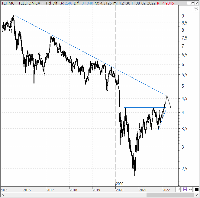Click the 2016 year label on time axis
Image resolution: width=200 pixels, height=198 pixels.
click(27, 190)
